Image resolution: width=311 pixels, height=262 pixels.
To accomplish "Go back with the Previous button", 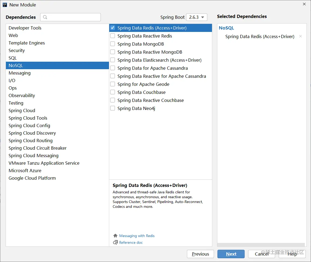I will point(200,254).
